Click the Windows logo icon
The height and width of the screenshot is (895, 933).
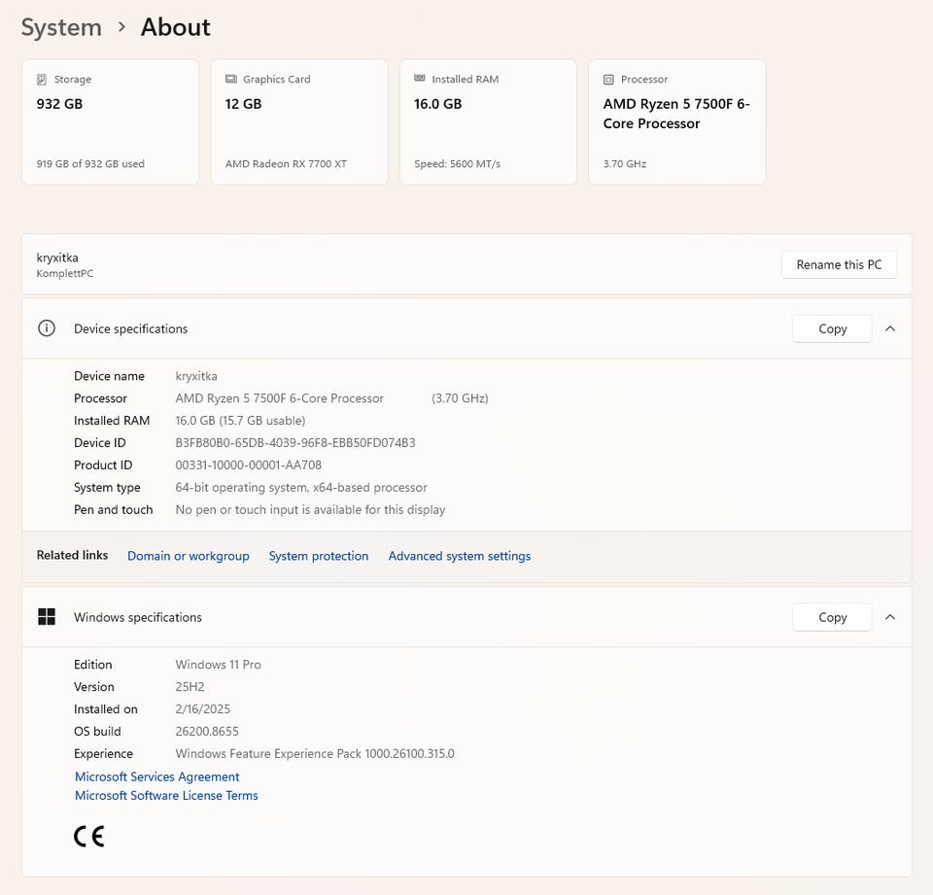tap(47, 617)
